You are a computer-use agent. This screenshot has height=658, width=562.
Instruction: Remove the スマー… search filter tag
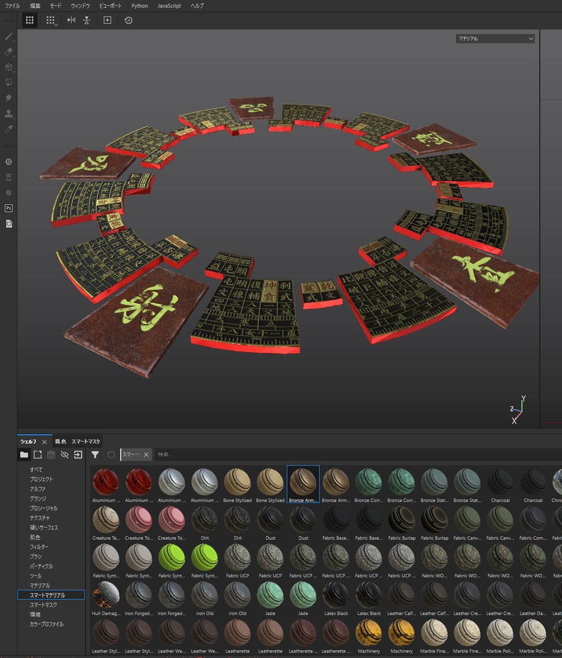[146, 455]
